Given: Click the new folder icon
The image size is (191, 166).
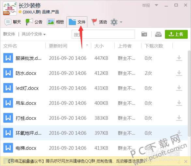Looking at the screenshot, I should point(144,34).
